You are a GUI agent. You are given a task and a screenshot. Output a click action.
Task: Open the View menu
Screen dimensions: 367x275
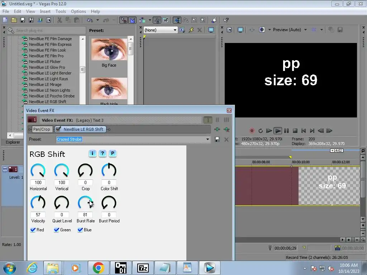coord(30,11)
